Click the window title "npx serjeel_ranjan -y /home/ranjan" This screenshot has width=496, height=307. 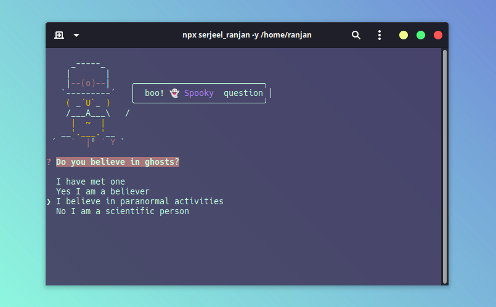[246, 35]
